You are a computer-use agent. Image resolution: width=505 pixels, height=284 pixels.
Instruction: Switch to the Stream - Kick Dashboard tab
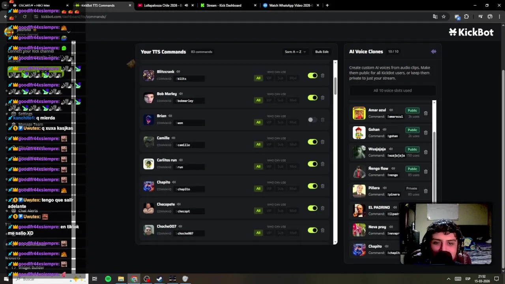pos(228,6)
